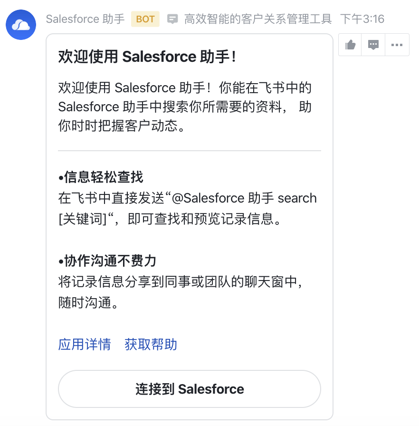Open the 获取帮助 link
Screen dimensions: 419x426
click(151, 345)
